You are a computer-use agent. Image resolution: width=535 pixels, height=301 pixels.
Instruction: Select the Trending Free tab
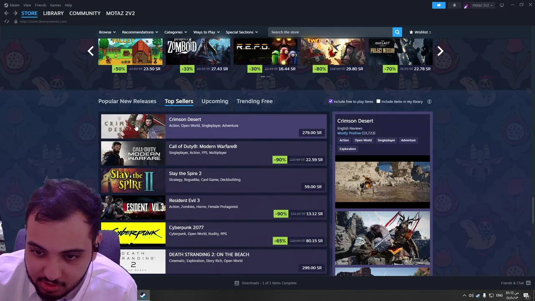tap(255, 101)
